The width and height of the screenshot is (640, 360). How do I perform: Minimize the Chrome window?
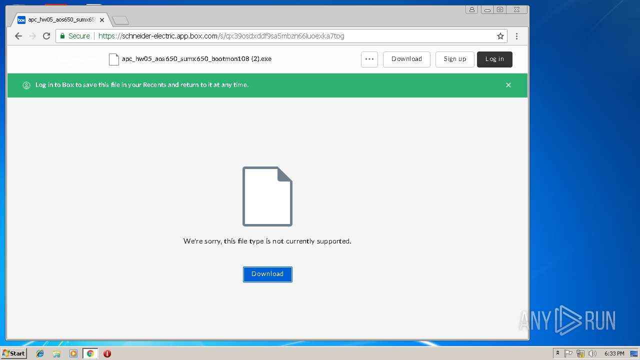pos(487,9)
